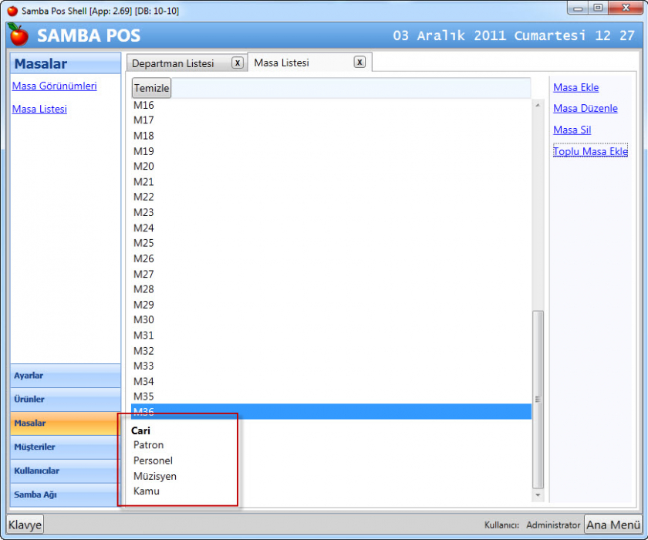Image resolution: width=648 pixels, height=540 pixels.
Task: Select table M33 in the list
Action: [331, 366]
